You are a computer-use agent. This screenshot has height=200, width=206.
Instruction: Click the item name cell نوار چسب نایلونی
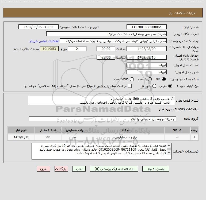coord(126,137)
